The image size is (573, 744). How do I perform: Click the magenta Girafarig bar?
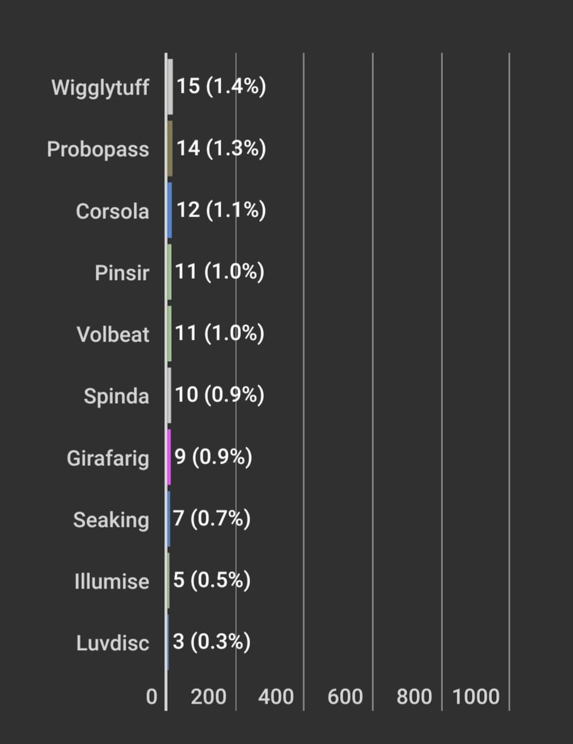pos(170,457)
